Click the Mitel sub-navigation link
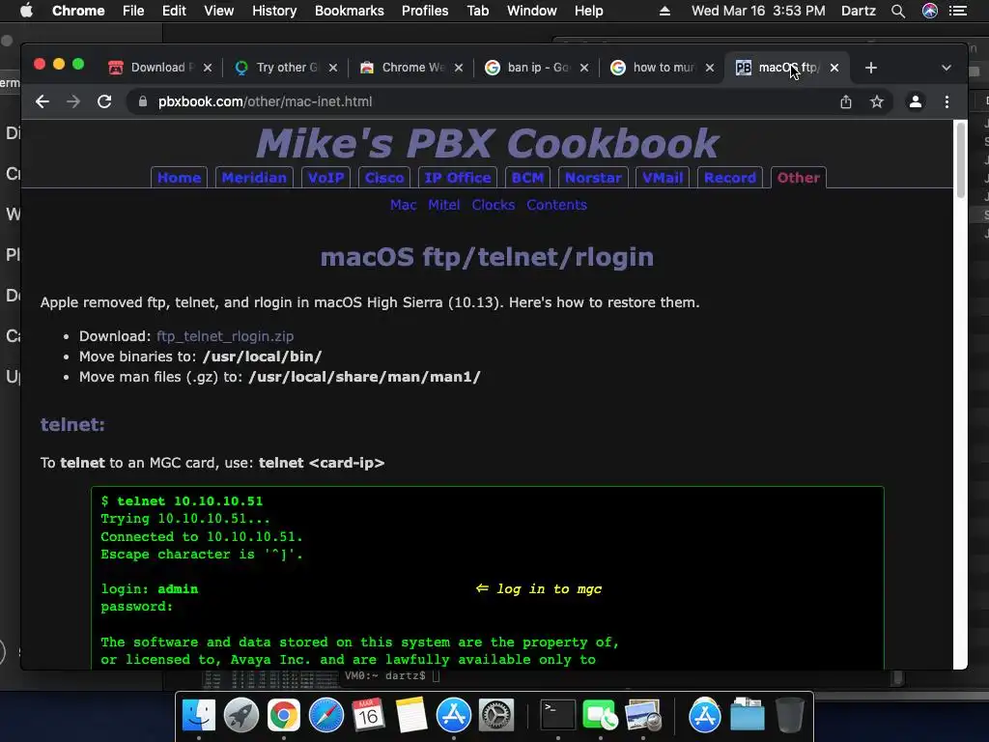 pos(444,205)
